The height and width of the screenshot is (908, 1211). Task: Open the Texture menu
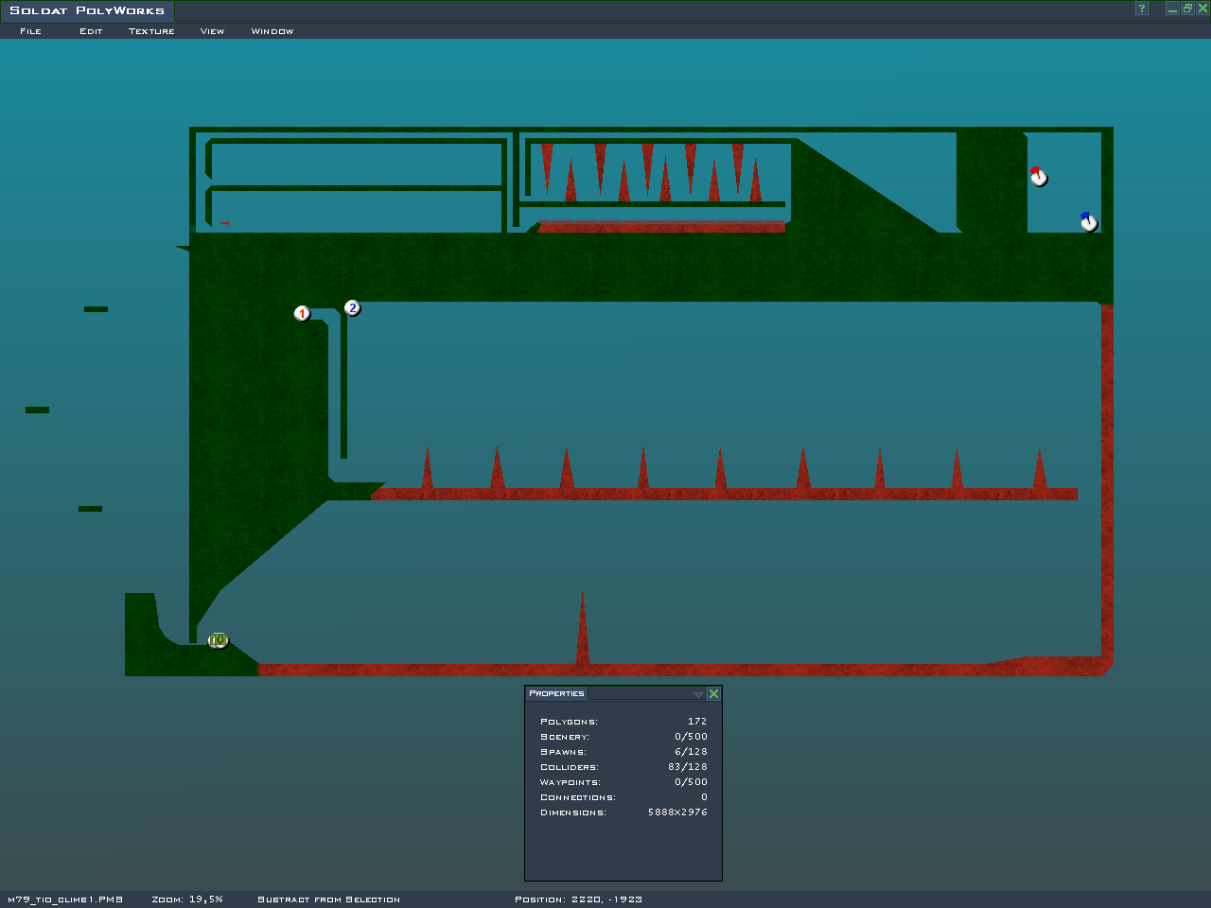pyautogui.click(x=151, y=31)
